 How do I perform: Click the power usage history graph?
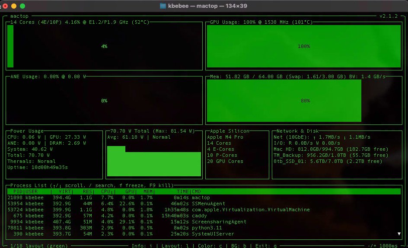(x=154, y=161)
